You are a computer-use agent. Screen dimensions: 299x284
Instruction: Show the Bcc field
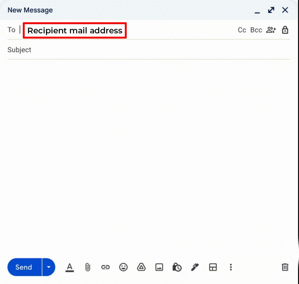click(x=255, y=30)
